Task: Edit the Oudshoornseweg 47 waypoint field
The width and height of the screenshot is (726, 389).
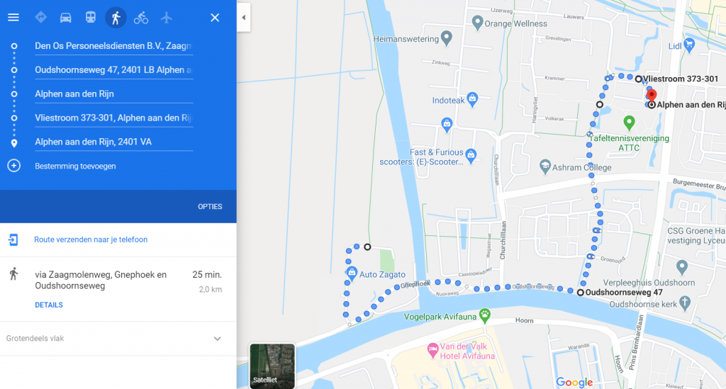Action: [x=113, y=70]
